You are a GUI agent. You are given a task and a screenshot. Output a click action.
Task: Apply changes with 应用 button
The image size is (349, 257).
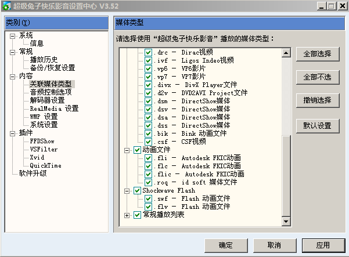pyautogui.click(x=323, y=245)
